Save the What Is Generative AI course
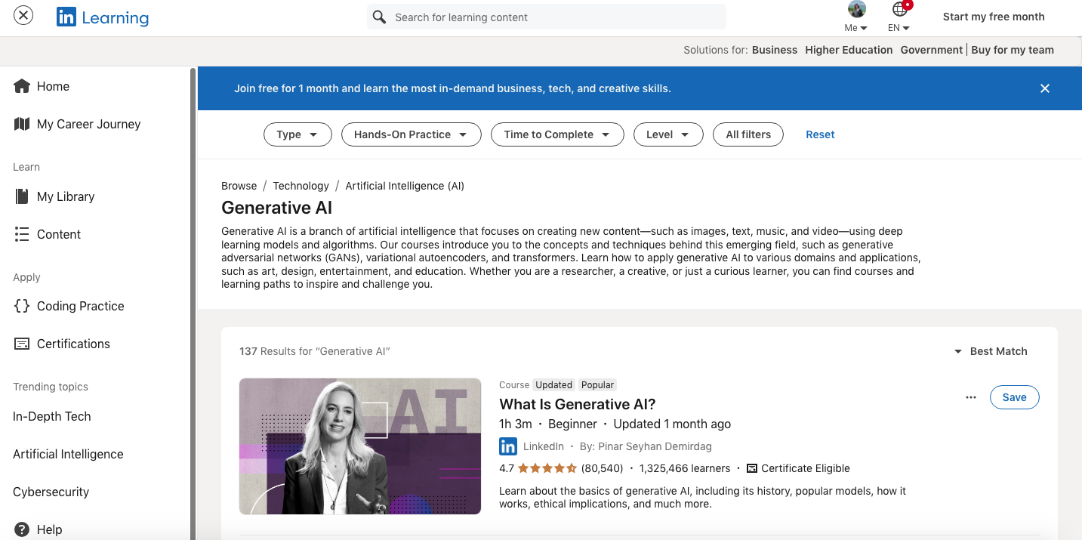The image size is (1082, 540). [1014, 397]
